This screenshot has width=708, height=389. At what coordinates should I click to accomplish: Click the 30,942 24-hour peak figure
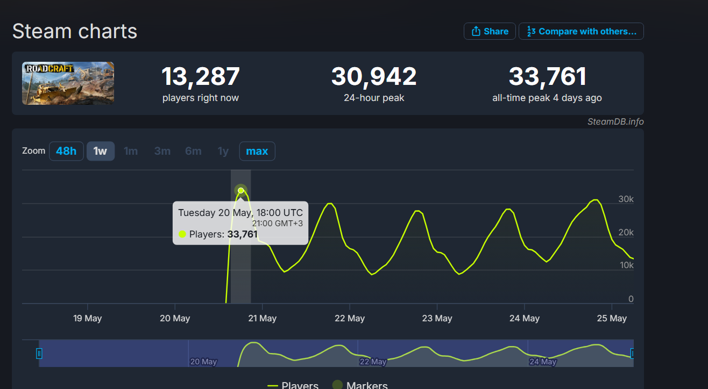pyautogui.click(x=374, y=76)
